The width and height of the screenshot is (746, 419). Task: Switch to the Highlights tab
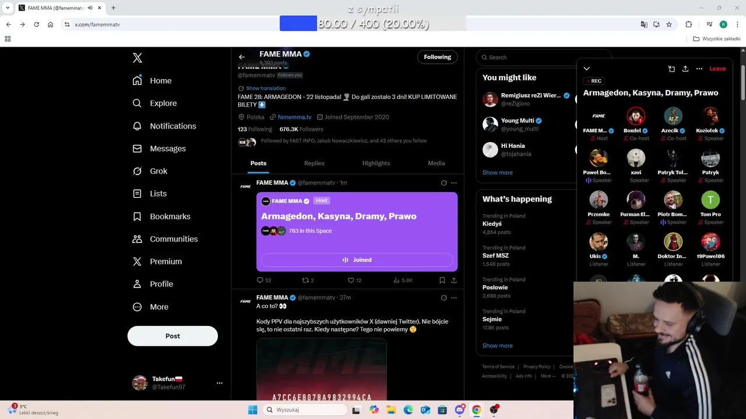pyautogui.click(x=376, y=164)
